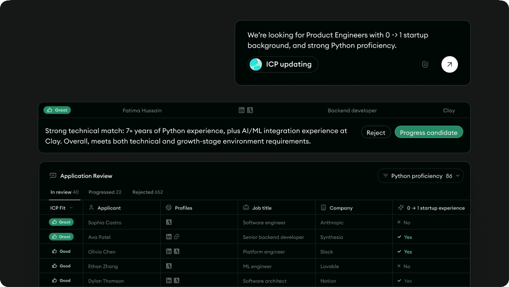Click the link icon in Ava Patel's row
Image resolution: width=509 pixels, height=287 pixels.
click(177, 237)
